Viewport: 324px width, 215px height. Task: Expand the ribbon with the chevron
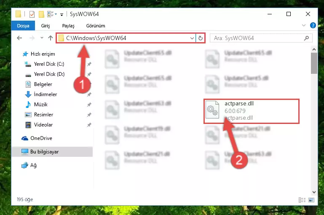click(303, 25)
